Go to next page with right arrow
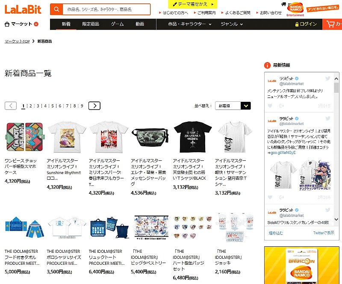The image size is (342, 284). click(x=94, y=106)
